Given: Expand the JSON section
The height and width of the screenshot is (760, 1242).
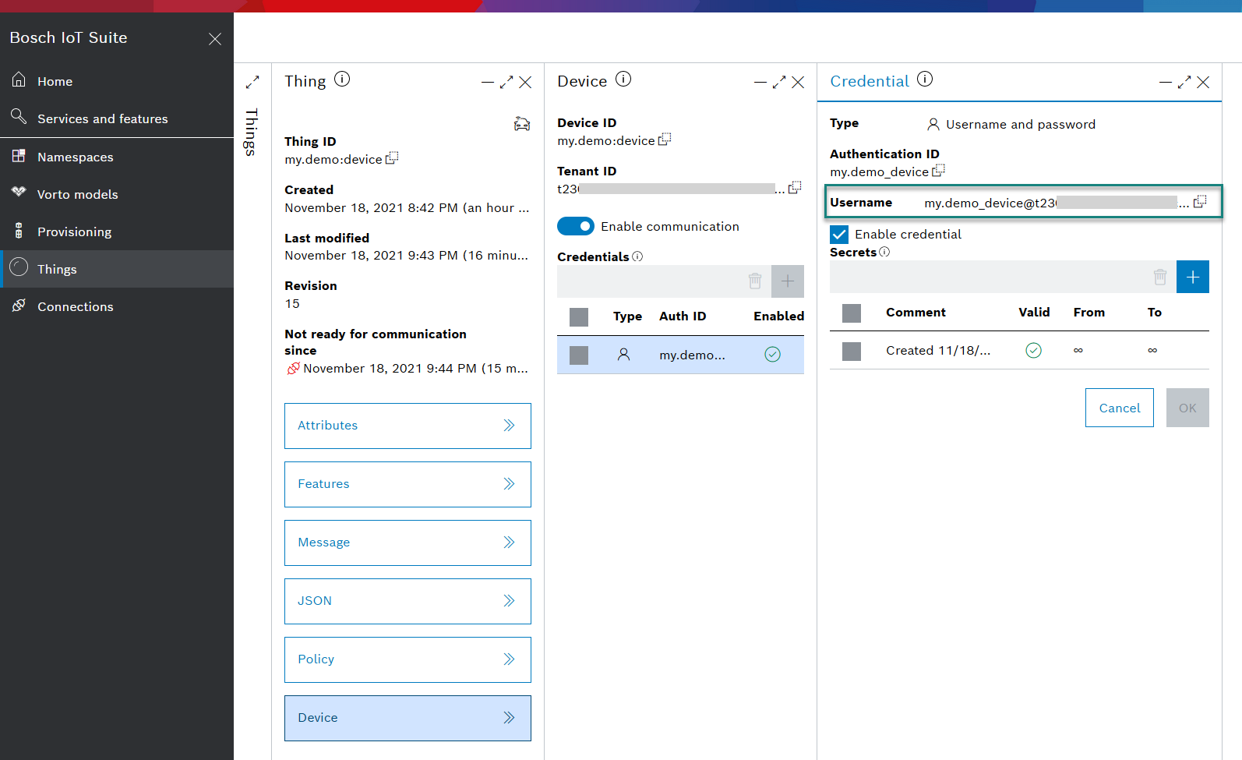Looking at the screenshot, I should [408, 601].
